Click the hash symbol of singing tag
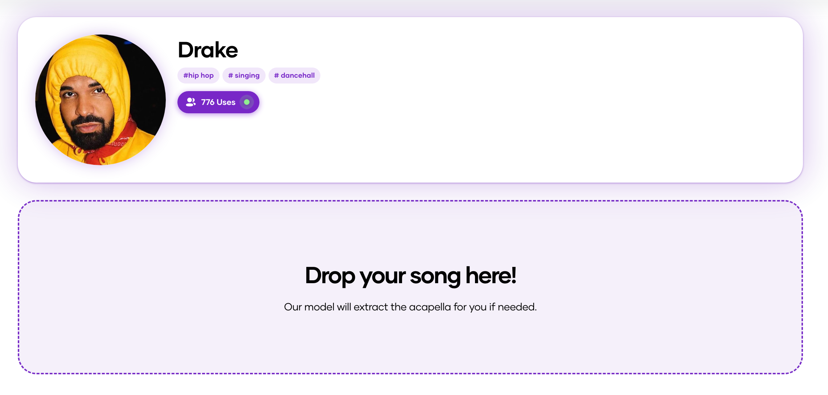The image size is (828, 395). pyautogui.click(x=230, y=76)
